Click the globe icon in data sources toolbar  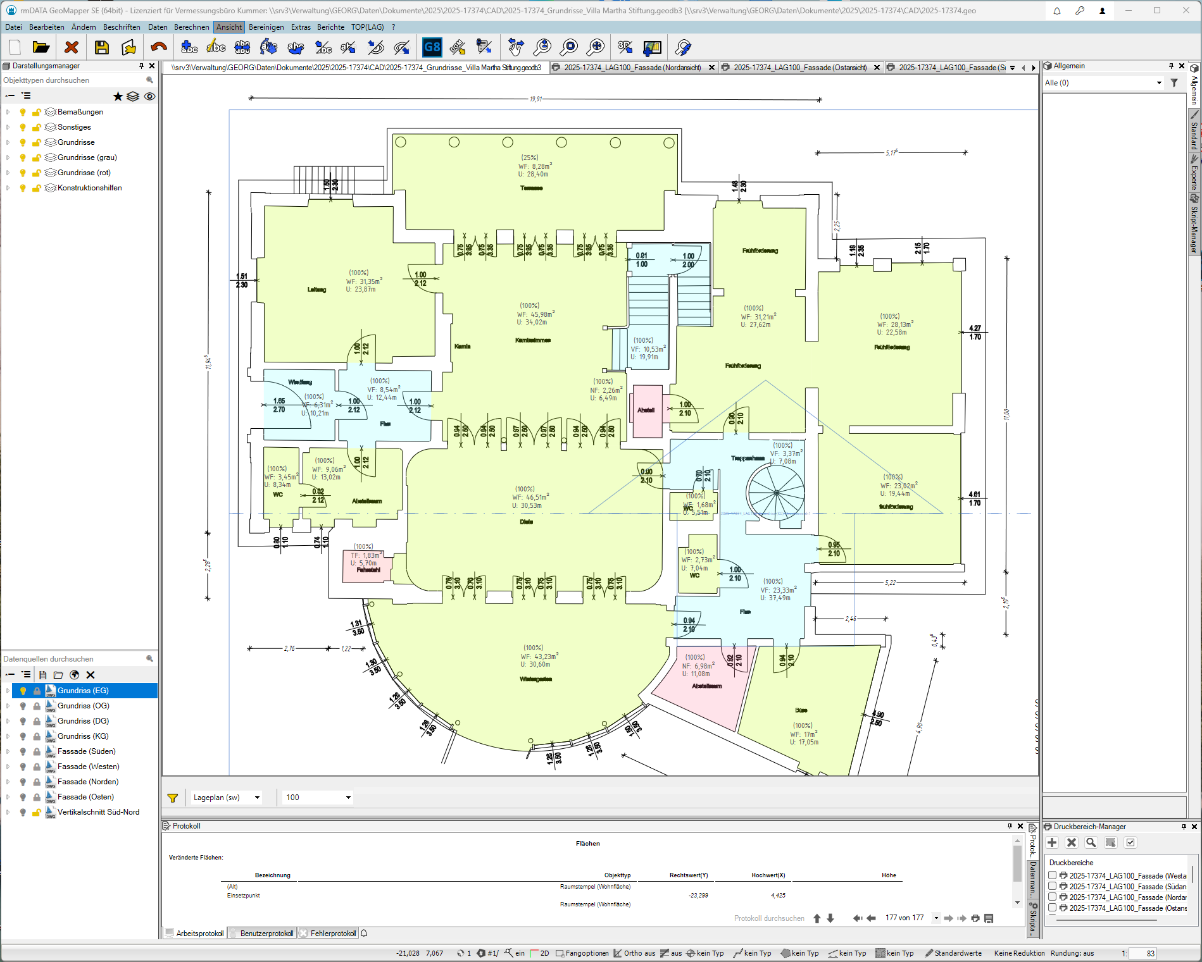coord(74,675)
